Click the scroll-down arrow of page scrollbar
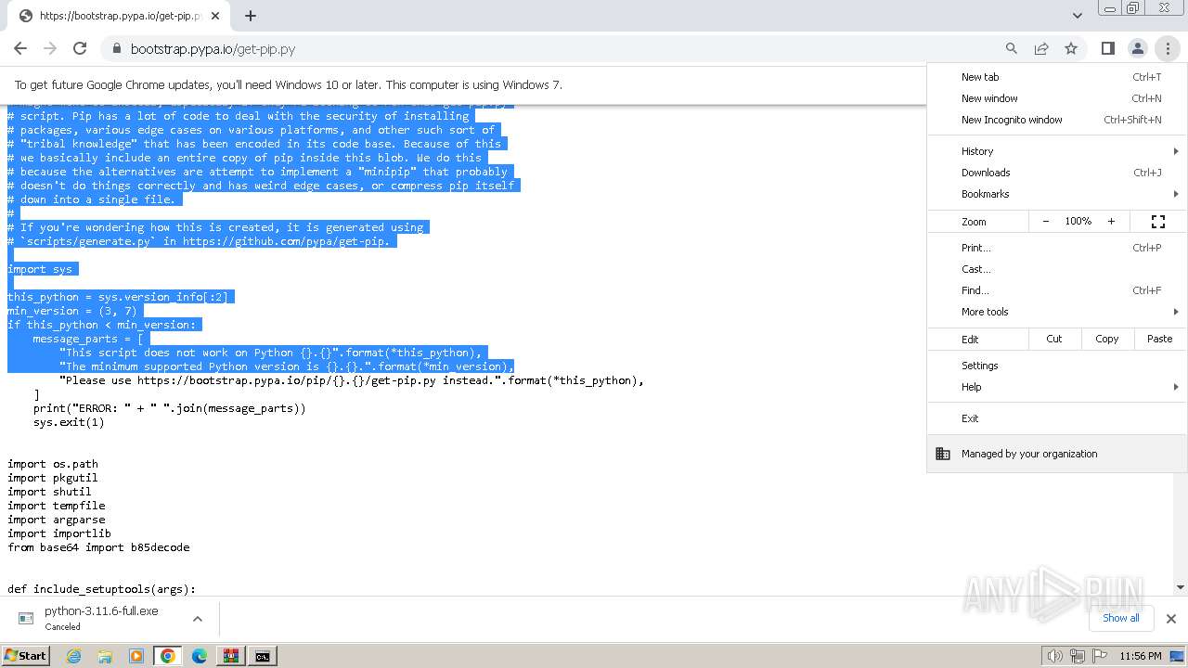 click(1180, 586)
